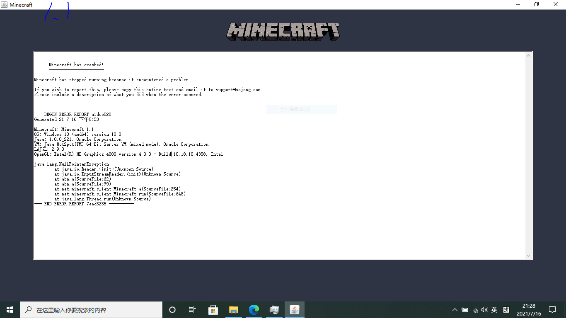The image size is (566, 318).
Task: Open File Explorer from the taskbar
Action: coord(233,309)
